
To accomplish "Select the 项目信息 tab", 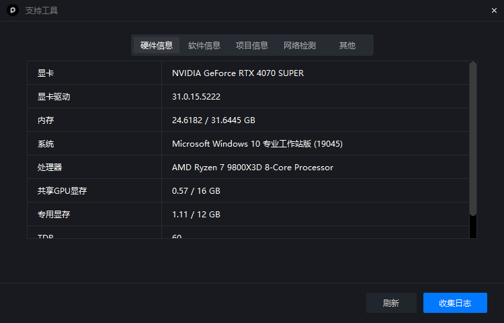I will pos(252,46).
